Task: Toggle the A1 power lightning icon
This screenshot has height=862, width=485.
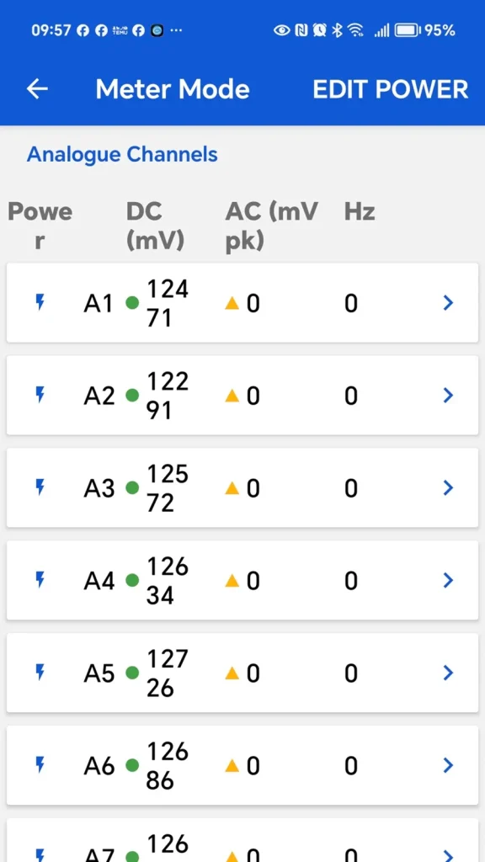Action: click(40, 302)
